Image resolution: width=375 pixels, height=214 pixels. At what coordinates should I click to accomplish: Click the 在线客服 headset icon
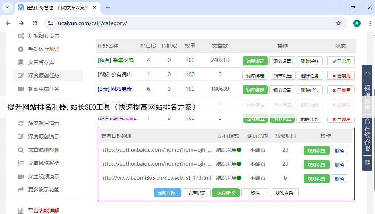367,121
